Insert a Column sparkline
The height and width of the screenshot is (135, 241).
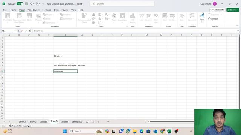tap(148, 17)
